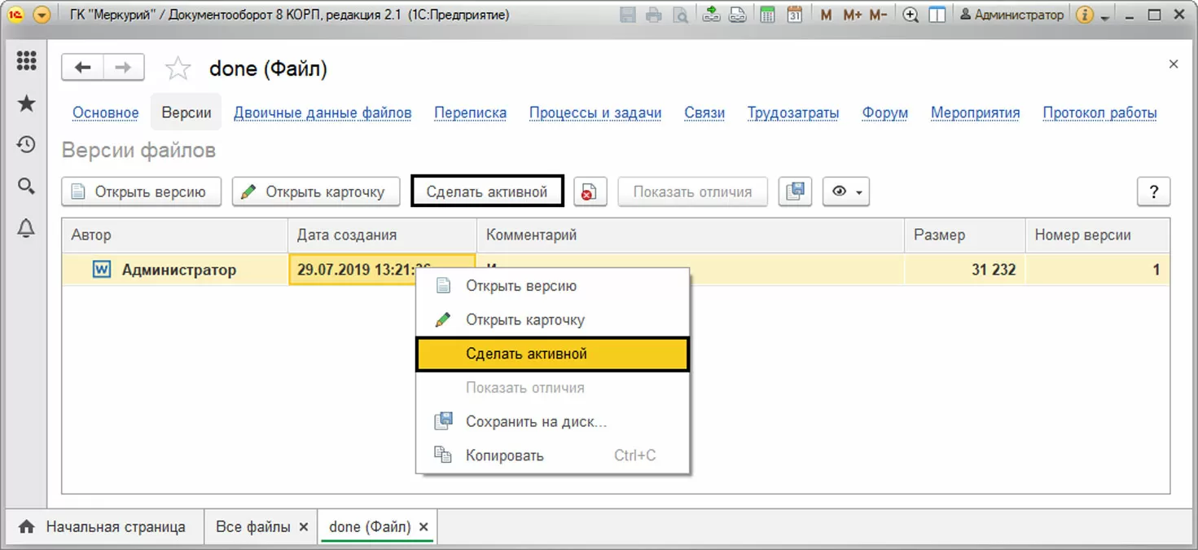Open the Протокол работы tab
This screenshot has height=550, width=1198.
point(1099,113)
